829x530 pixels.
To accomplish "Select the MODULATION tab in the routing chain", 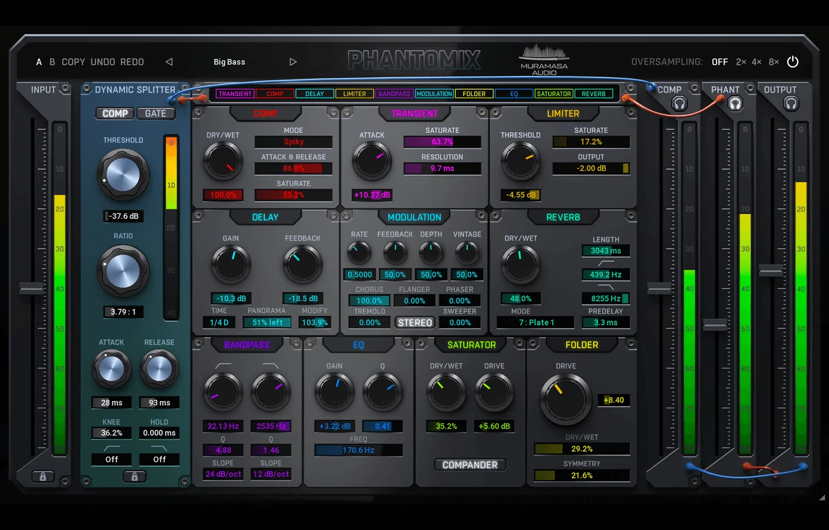I will coord(435,94).
